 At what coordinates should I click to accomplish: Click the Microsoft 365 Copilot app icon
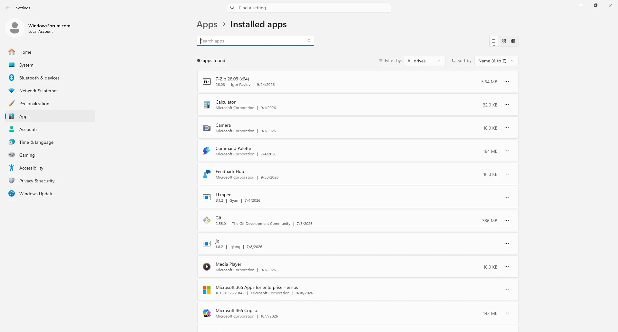click(207, 313)
